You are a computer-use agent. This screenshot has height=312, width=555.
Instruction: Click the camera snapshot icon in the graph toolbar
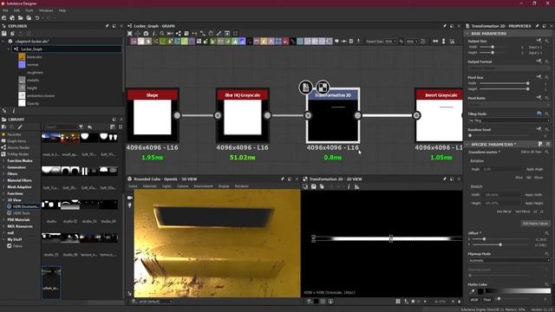pos(146,34)
